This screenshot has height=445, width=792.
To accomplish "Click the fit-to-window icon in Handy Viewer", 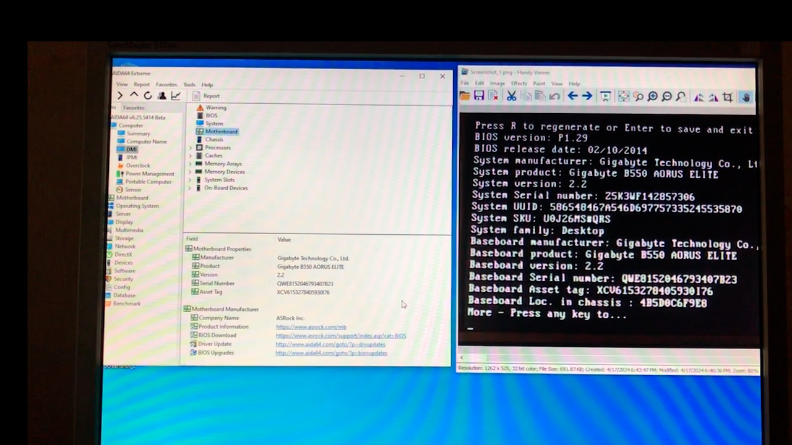I will tap(624, 96).
